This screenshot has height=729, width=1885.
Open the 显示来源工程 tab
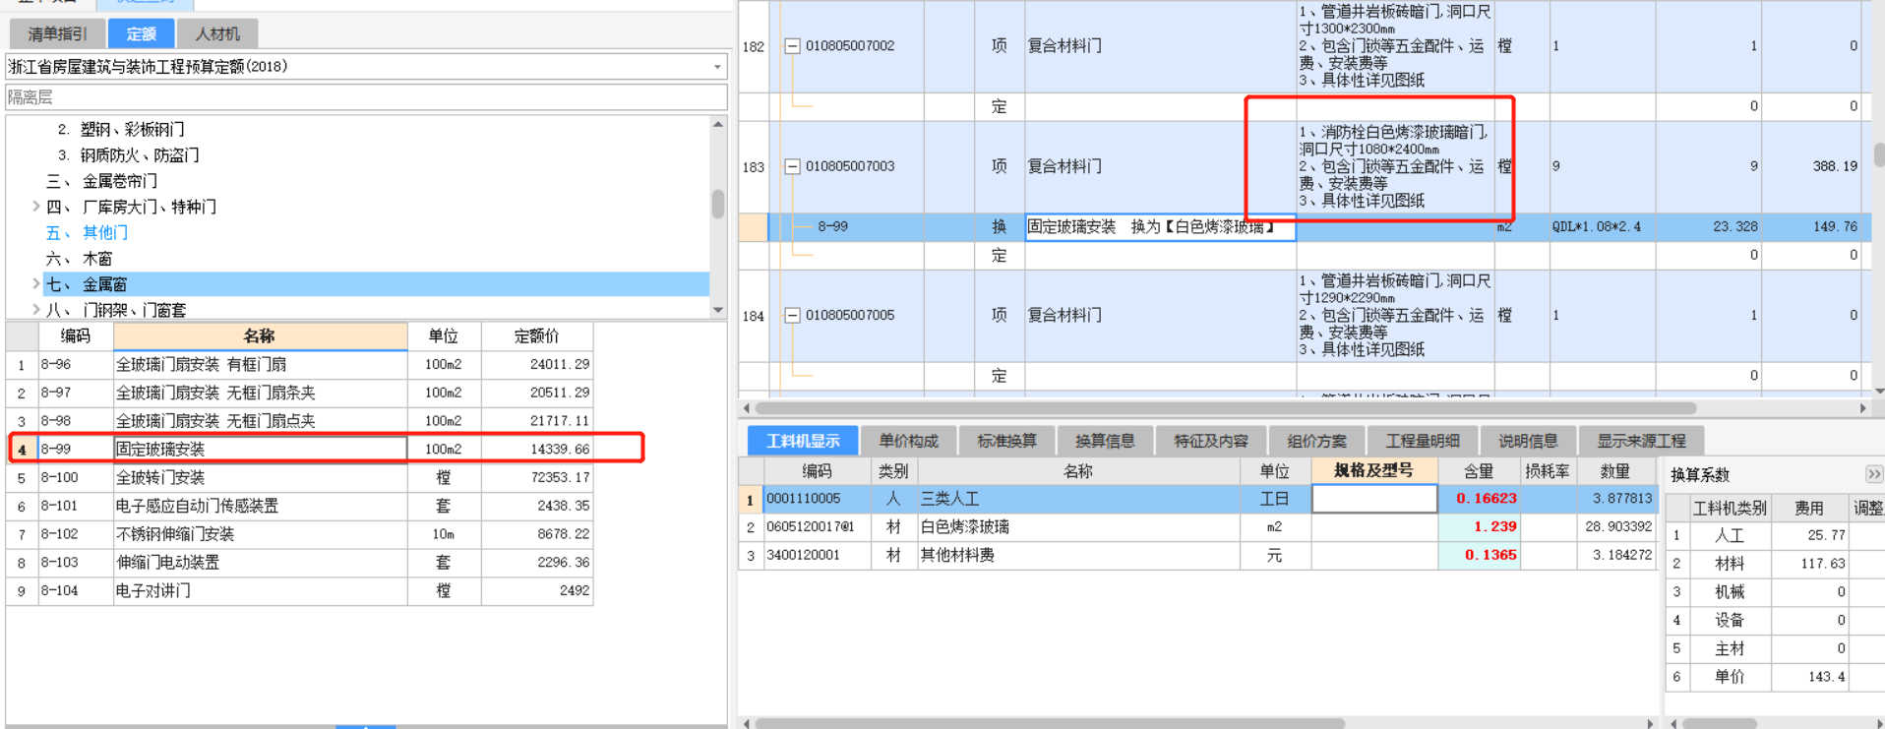click(x=1641, y=441)
